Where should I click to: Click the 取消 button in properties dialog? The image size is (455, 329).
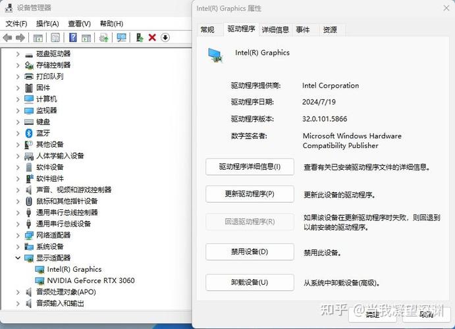click(x=426, y=315)
